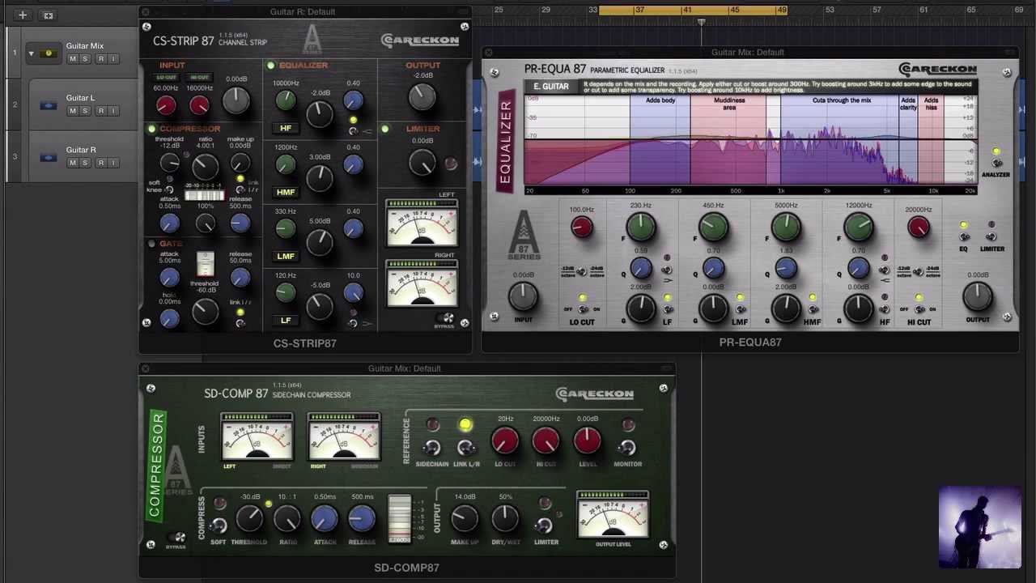Click the HI CUT button in CS-STRIP input

(x=199, y=78)
